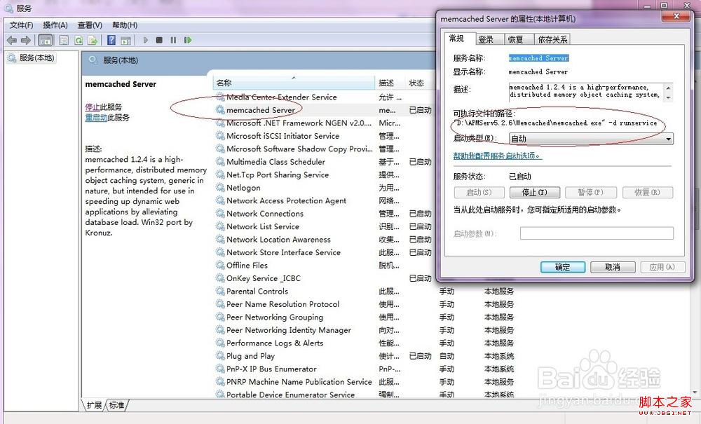Click gear icon of PnP-X IP Bus Enumerator
The image size is (701, 424).
coord(220,369)
